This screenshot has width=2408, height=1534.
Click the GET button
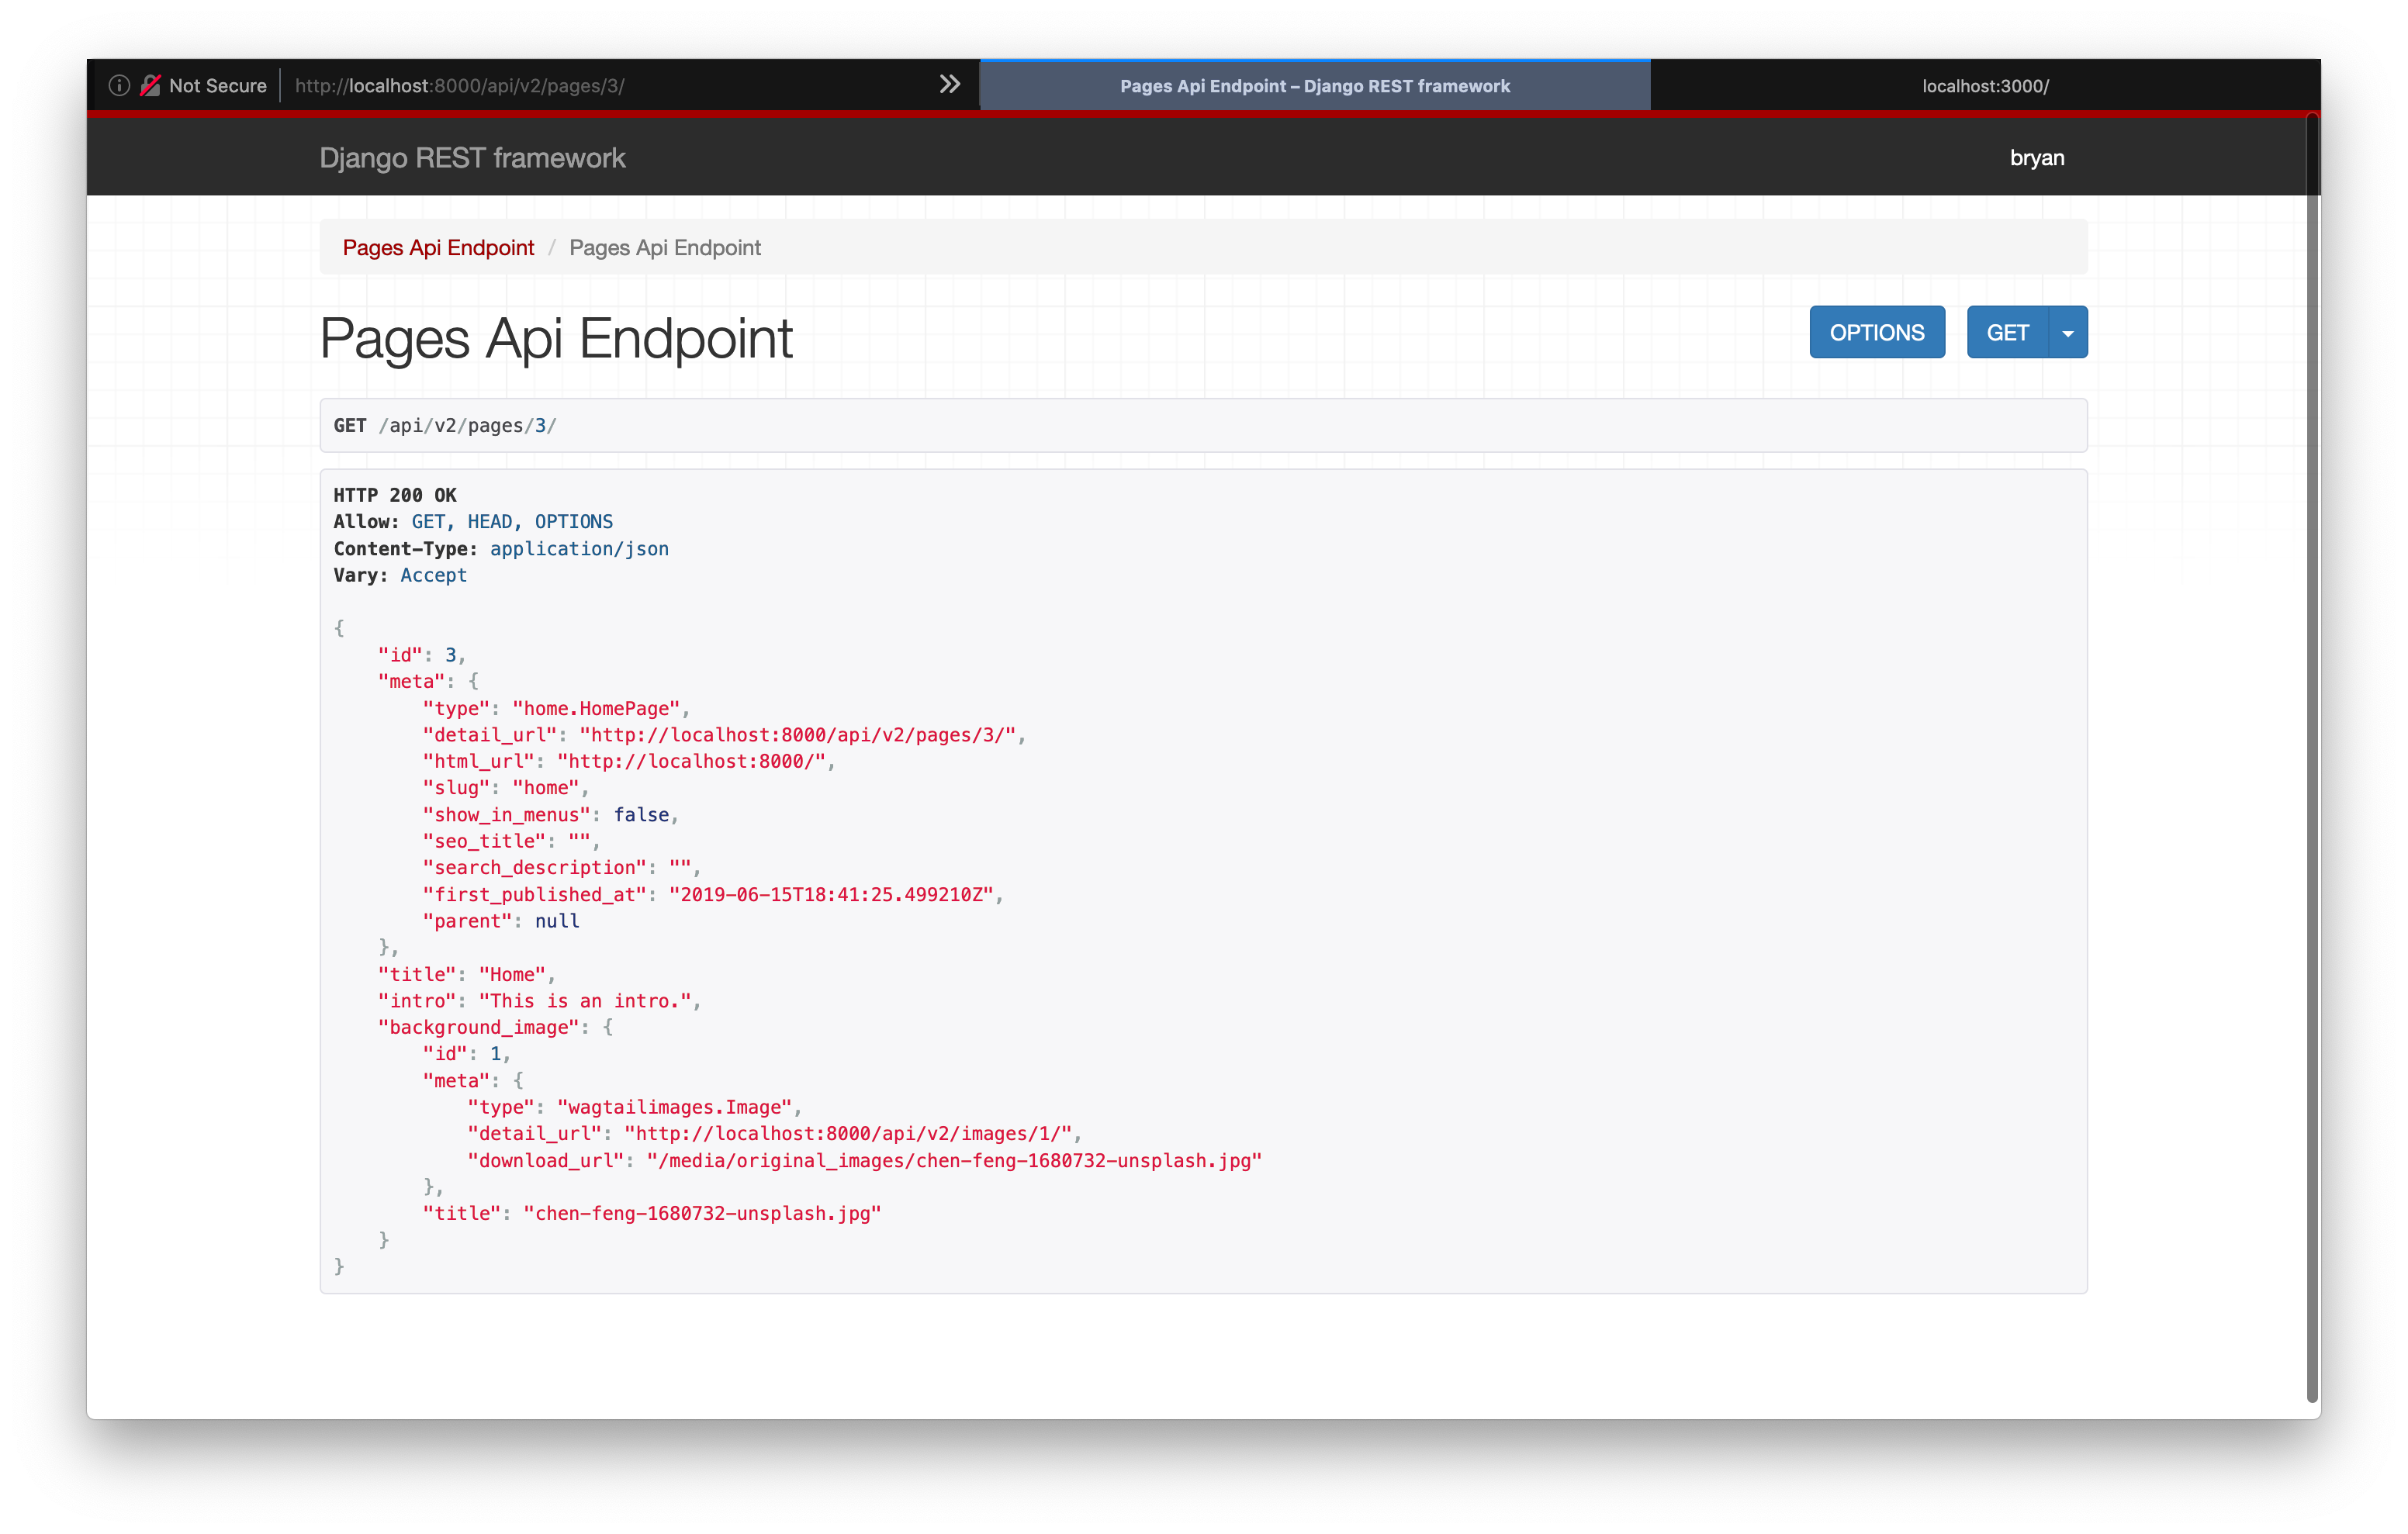2007,333
